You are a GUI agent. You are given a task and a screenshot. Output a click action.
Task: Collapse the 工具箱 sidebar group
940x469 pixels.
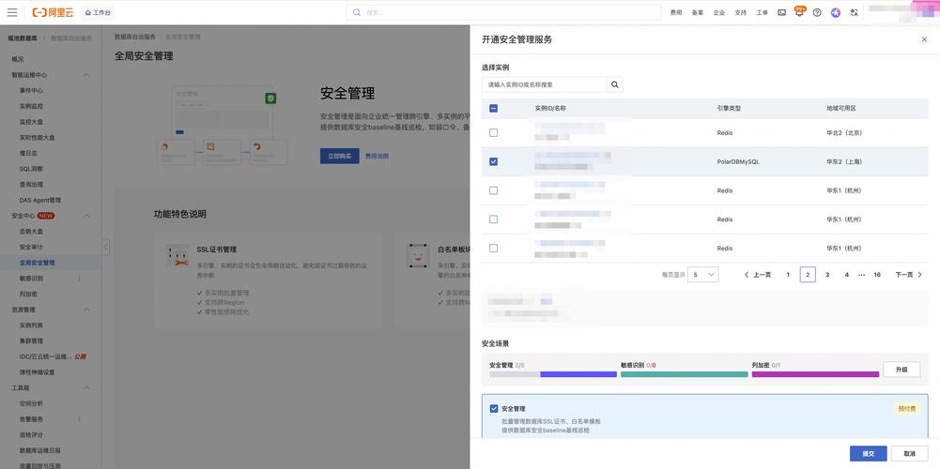coord(86,387)
